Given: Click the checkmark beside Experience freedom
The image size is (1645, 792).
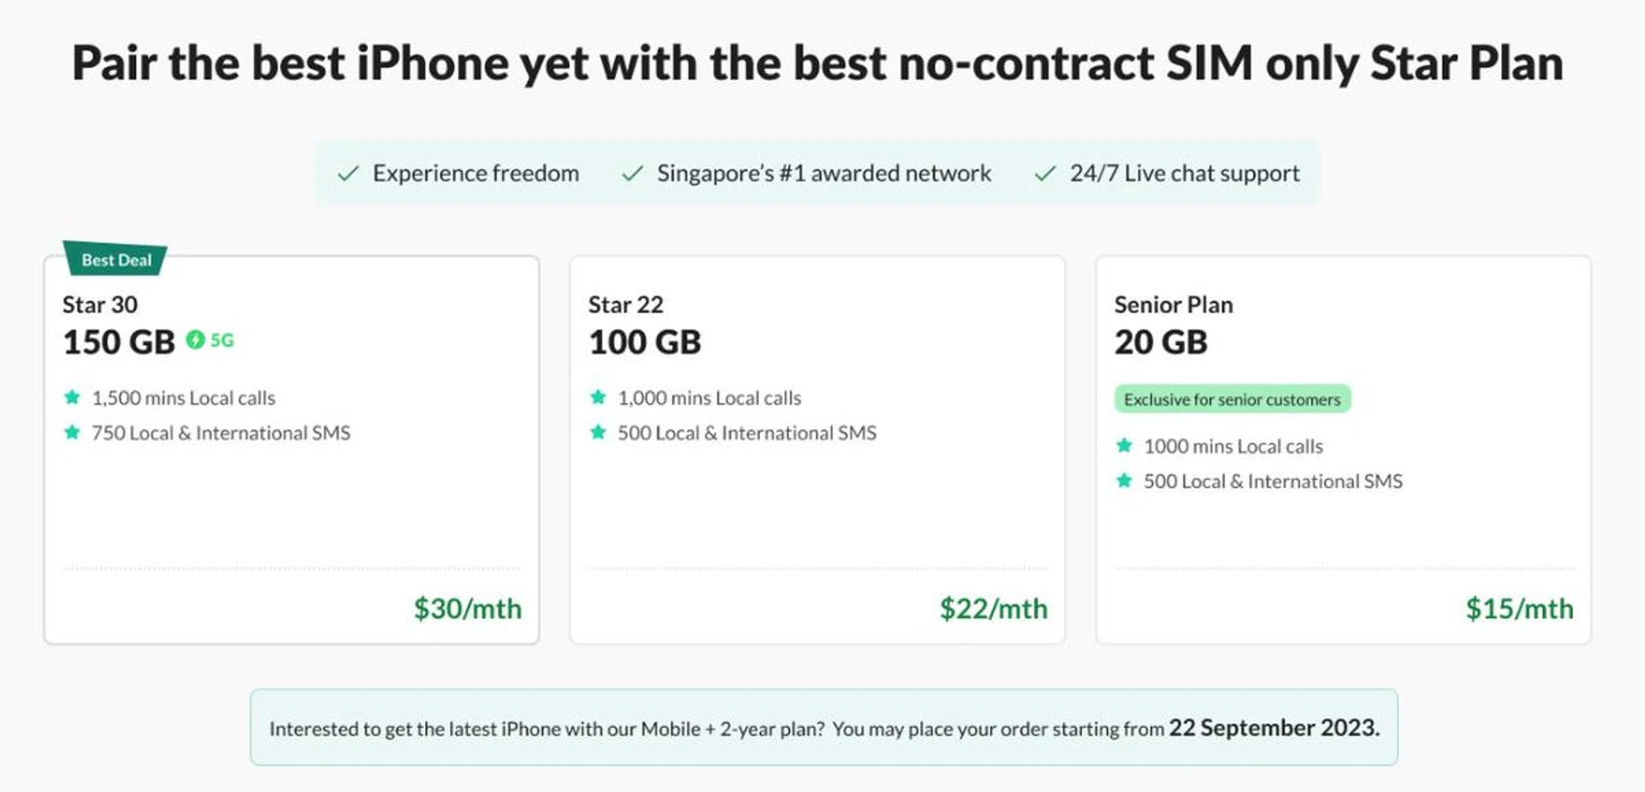Looking at the screenshot, I should point(348,174).
